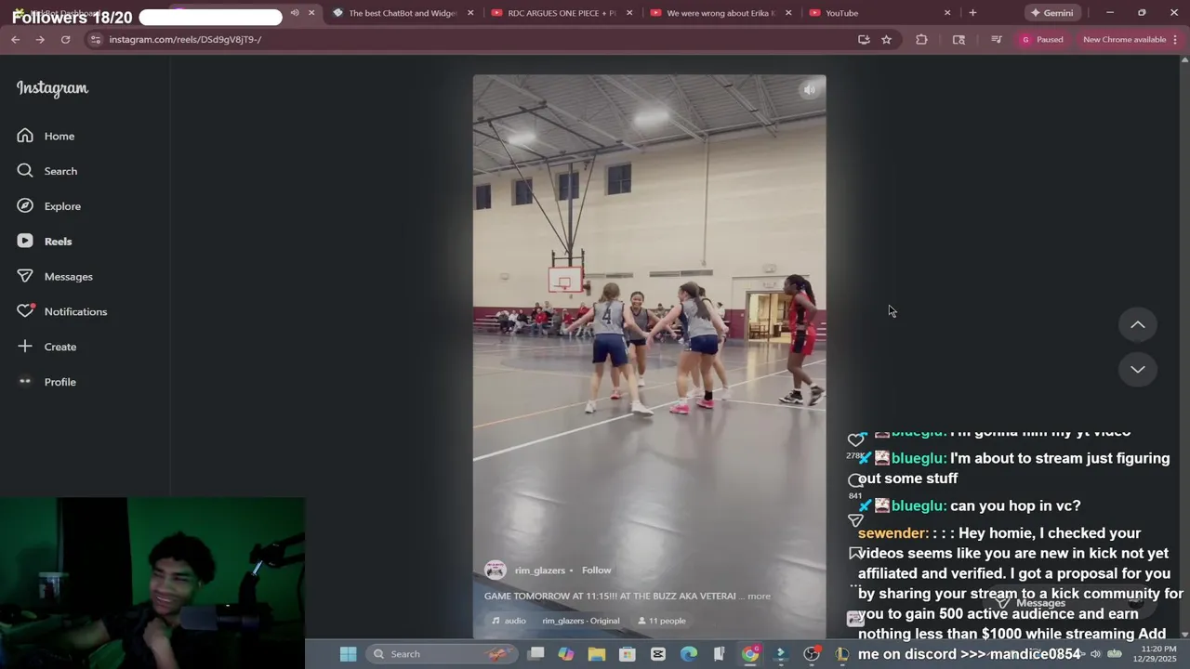This screenshot has width=1190, height=669.
Task: Open Microsoft Store from the taskbar
Action: (628, 654)
